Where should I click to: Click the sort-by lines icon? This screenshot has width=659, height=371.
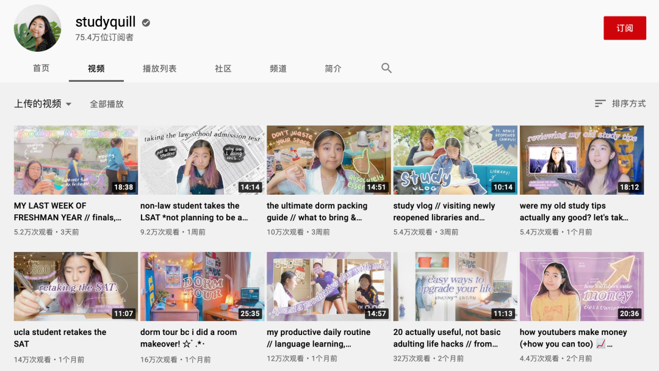(600, 103)
